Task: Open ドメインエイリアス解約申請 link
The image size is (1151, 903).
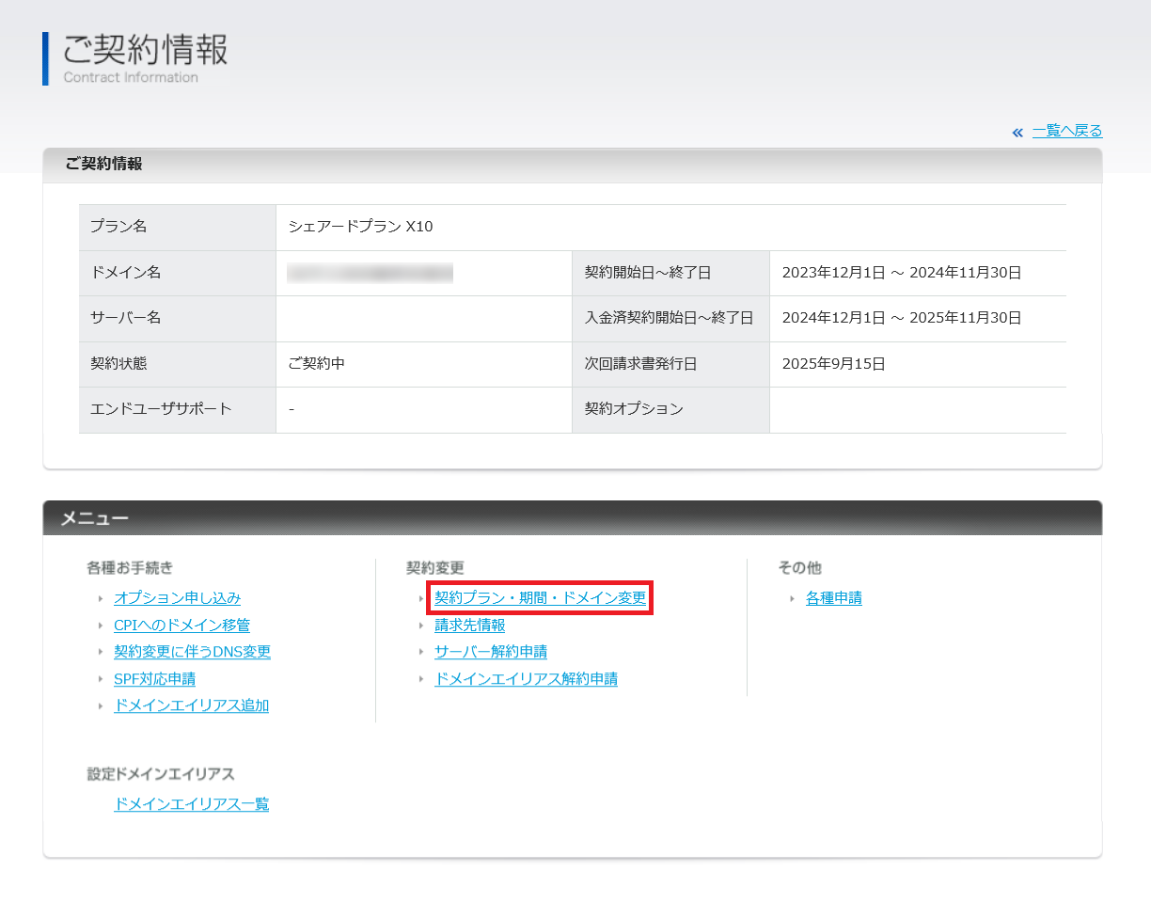Action: pos(526,679)
